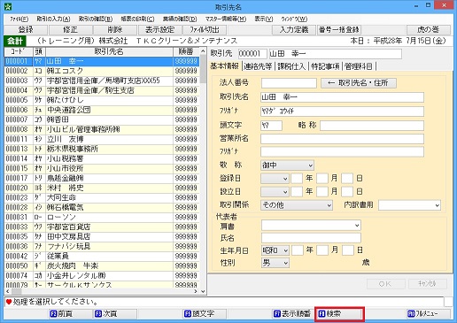Screen dimensions: 457x323
Task: Open 表示設定 from the toolbar
Action: pos(159,30)
